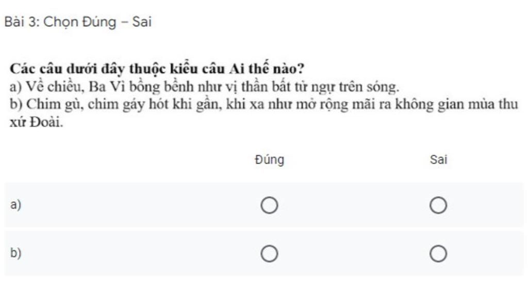This screenshot has height=288, width=528.
Task: Click the empty space between row b) radios
Action: pos(354,253)
